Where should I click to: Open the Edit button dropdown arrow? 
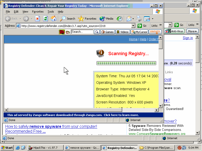coord(153,19)
